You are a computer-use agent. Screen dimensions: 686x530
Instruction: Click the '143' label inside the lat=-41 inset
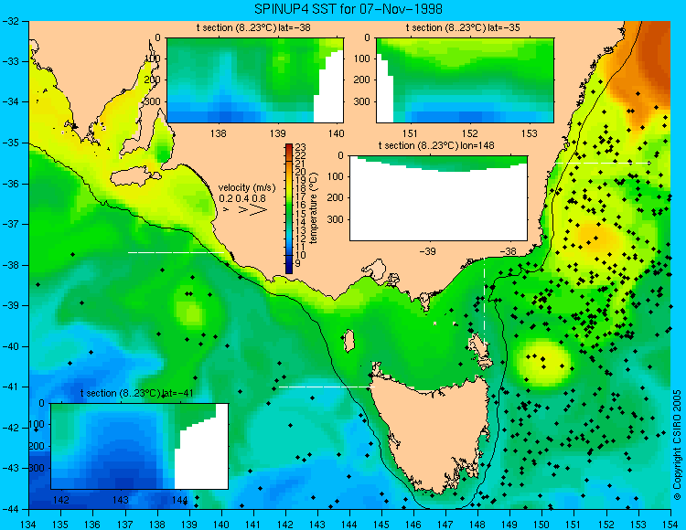(121, 500)
